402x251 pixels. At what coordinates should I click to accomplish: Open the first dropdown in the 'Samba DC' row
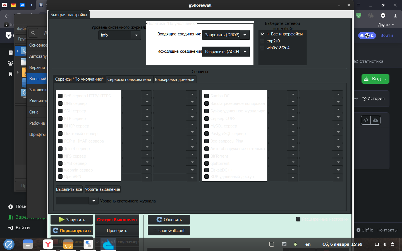tap(283, 94)
